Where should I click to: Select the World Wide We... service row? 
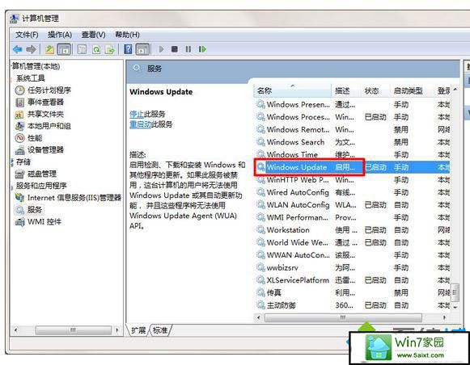tap(353, 242)
